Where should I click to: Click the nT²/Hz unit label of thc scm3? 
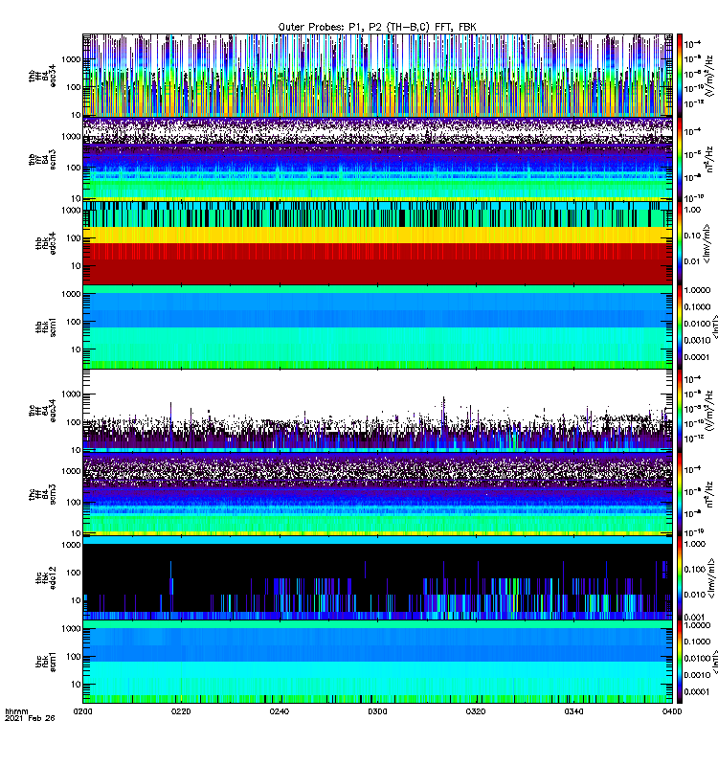tap(710, 494)
